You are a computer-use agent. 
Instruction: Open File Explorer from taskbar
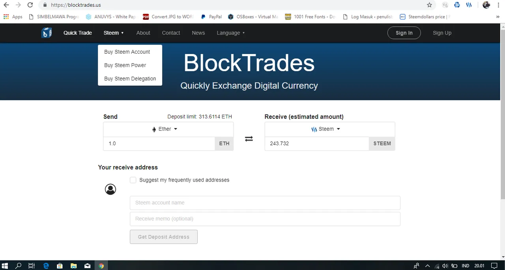(73, 266)
